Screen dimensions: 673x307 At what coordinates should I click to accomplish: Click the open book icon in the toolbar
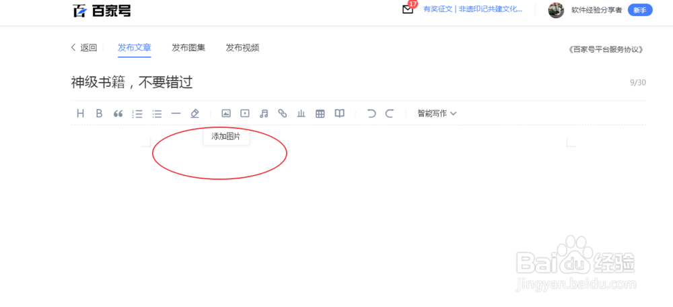pos(339,113)
